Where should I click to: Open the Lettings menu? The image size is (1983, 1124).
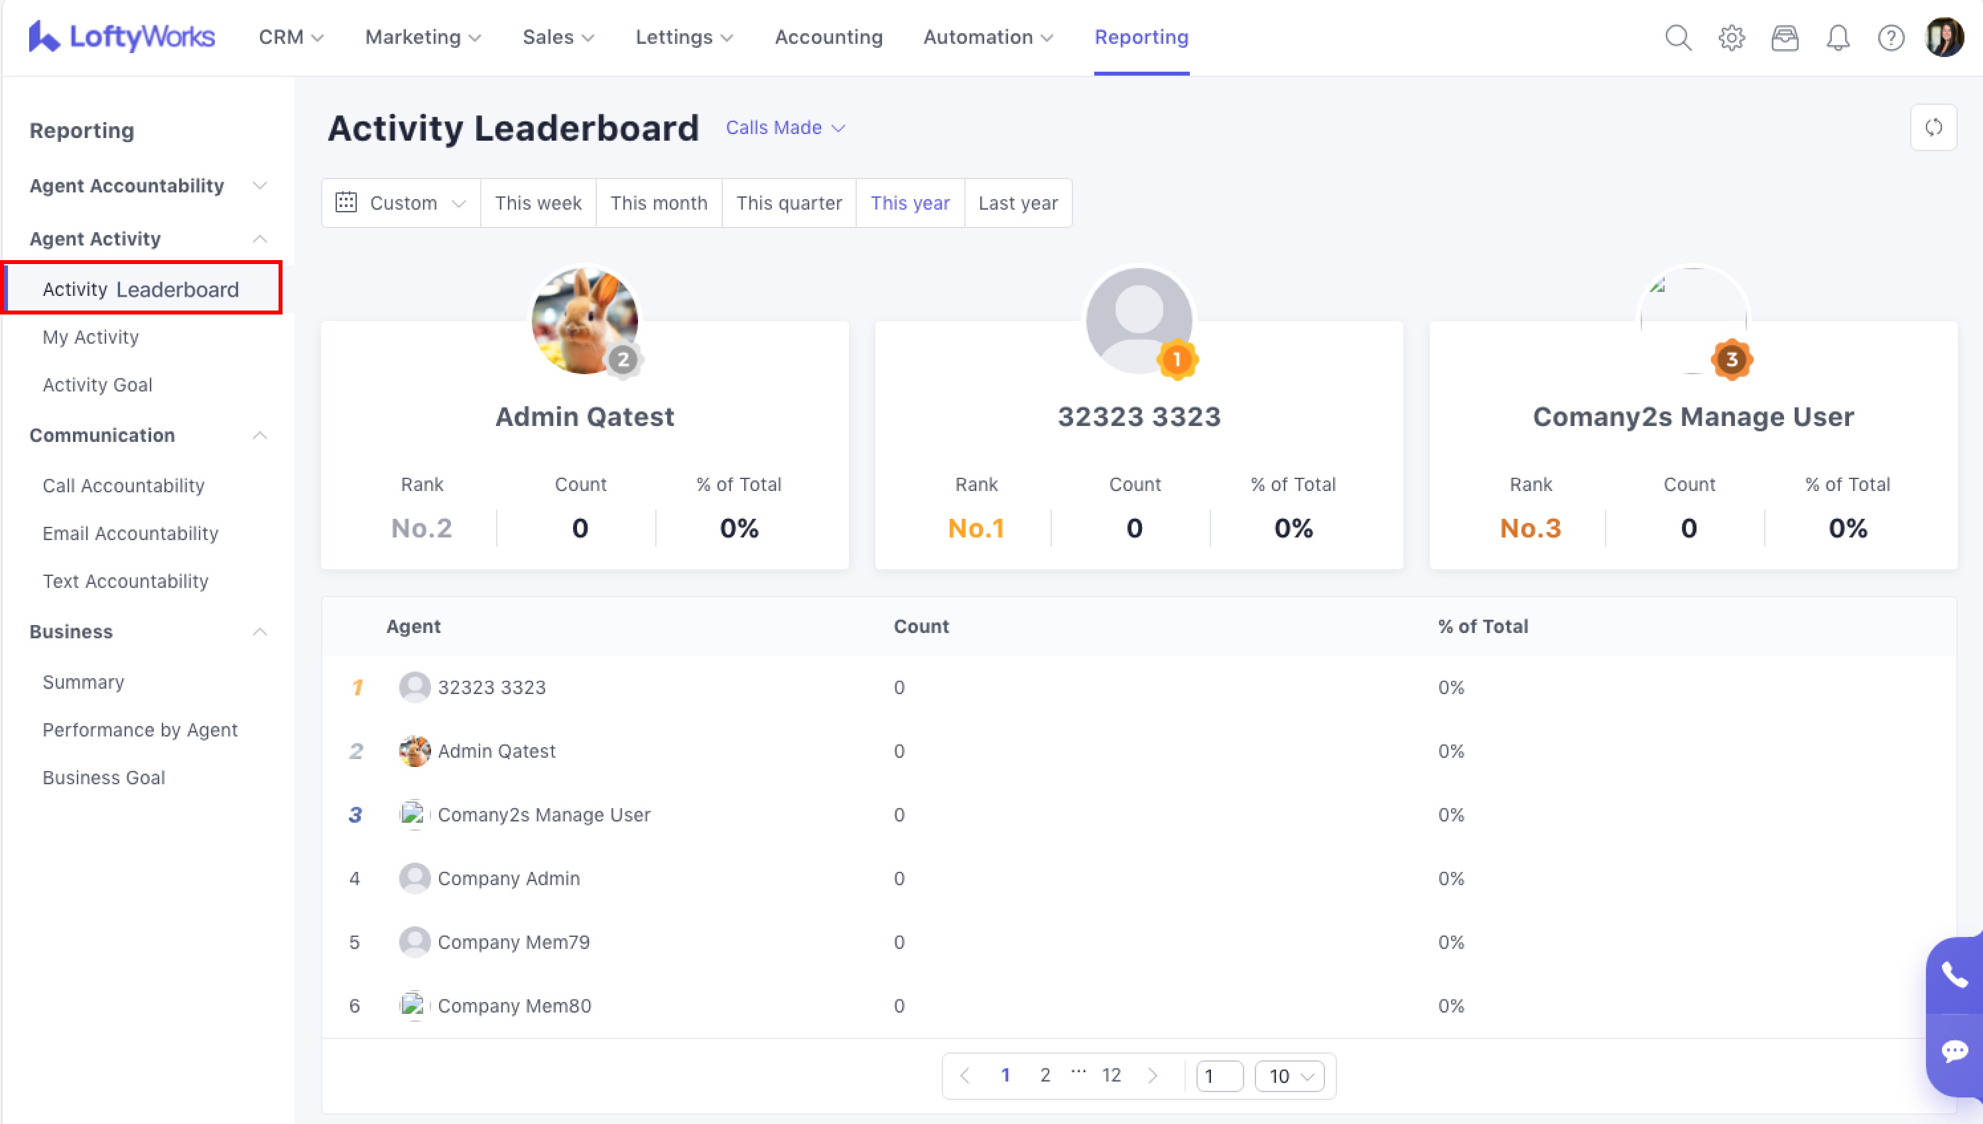pos(683,37)
